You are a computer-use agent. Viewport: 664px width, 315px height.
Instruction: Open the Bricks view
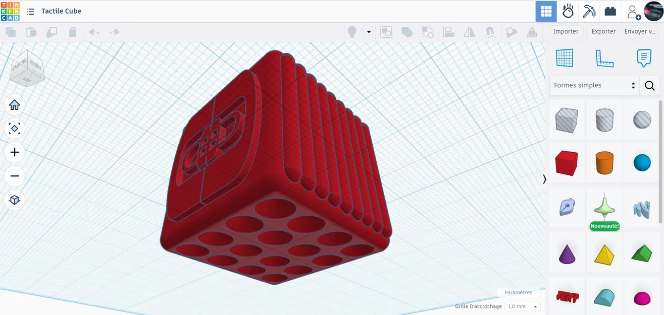pyautogui.click(x=610, y=11)
